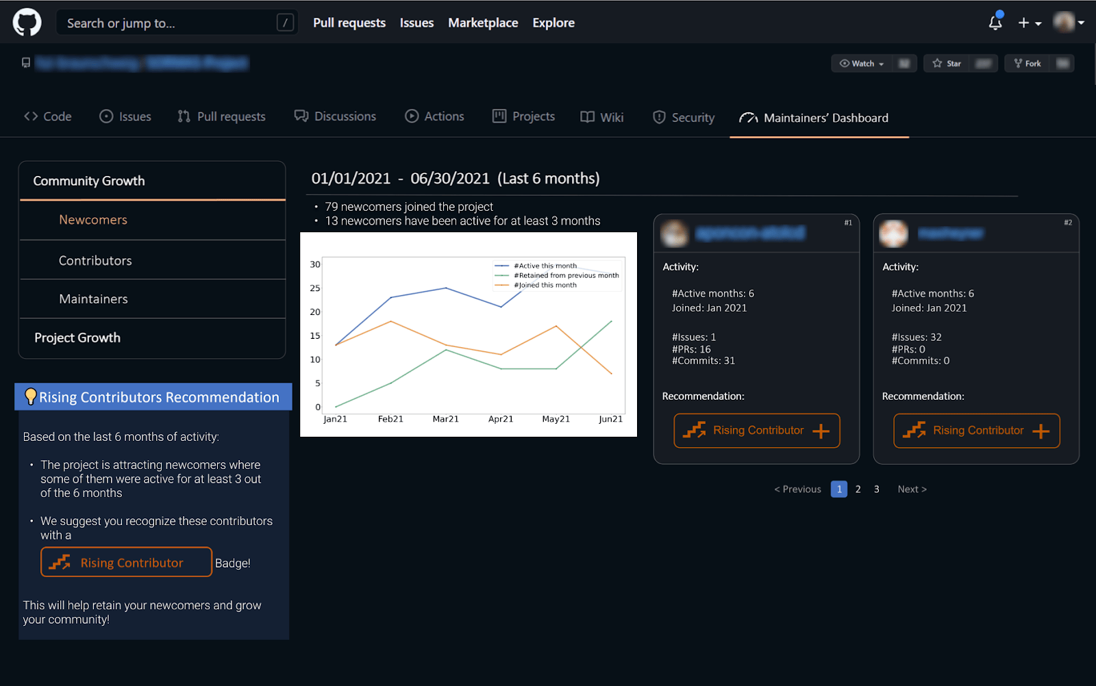Select page 1 in the pagination
This screenshot has width=1096, height=686.
click(839, 489)
